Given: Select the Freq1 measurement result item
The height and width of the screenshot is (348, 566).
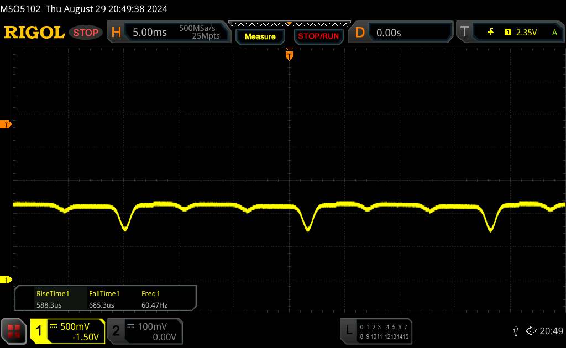Looking at the screenshot, I should [154, 299].
